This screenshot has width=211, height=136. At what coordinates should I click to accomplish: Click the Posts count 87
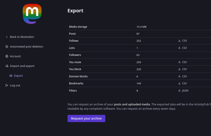click(138, 34)
